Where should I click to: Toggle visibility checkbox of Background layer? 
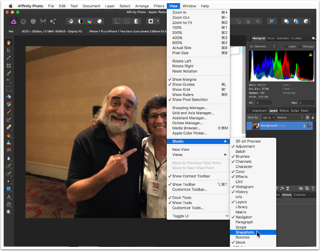(309, 125)
